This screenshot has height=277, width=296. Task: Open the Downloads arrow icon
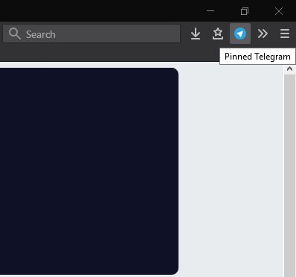point(196,34)
